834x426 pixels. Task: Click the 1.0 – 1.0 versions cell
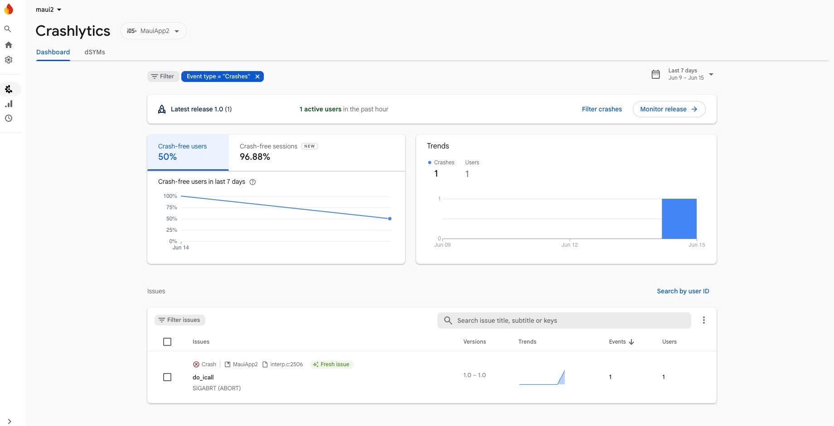point(475,375)
